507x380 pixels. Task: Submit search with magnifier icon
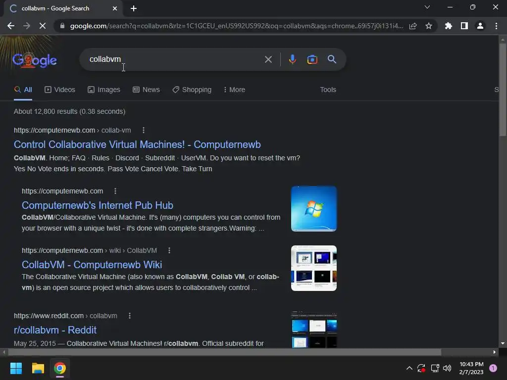[x=332, y=59]
